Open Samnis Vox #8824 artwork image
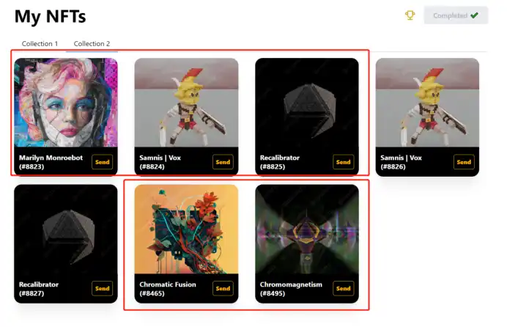This screenshot has height=327, width=507. [x=187, y=103]
